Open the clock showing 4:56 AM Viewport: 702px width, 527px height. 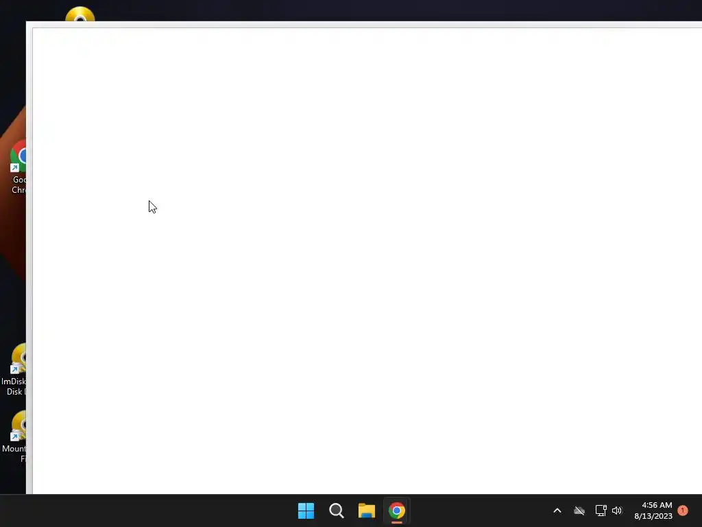click(x=657, y=505)
